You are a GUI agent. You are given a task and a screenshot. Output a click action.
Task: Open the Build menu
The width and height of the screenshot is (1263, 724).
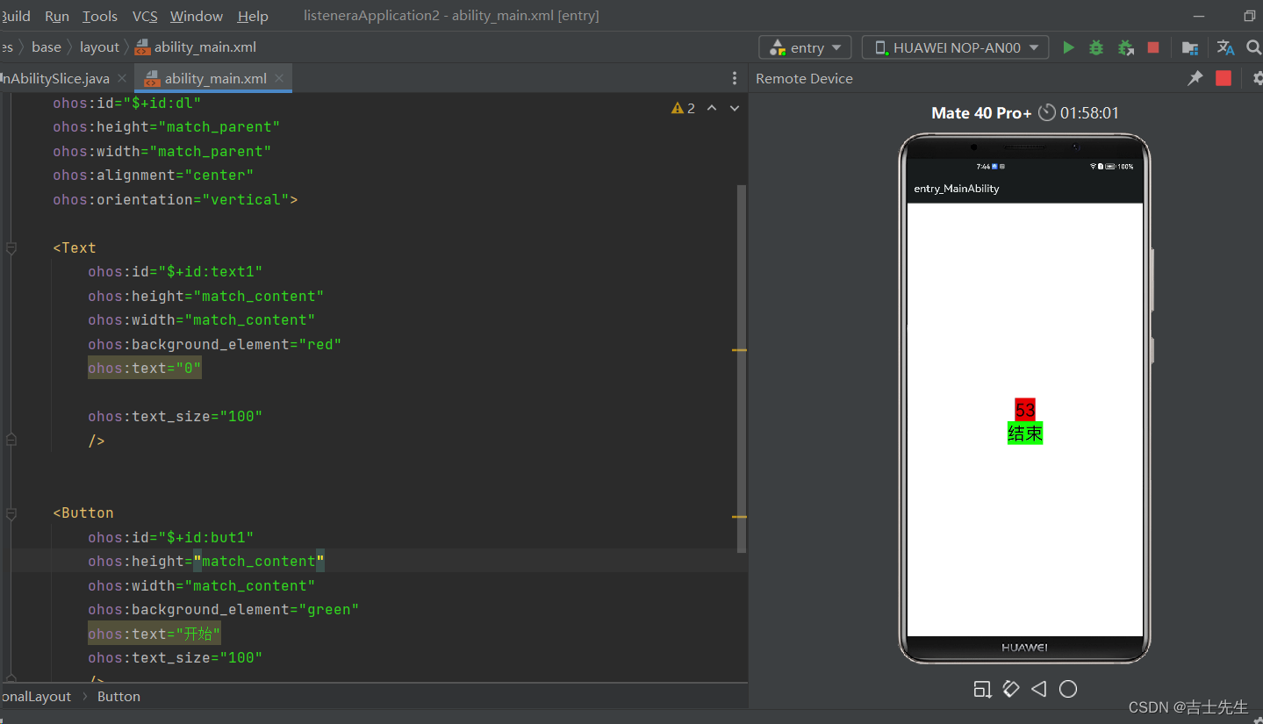15,16
